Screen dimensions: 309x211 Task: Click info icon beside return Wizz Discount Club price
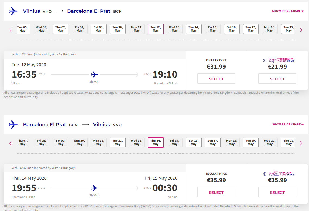coord(265,174)
